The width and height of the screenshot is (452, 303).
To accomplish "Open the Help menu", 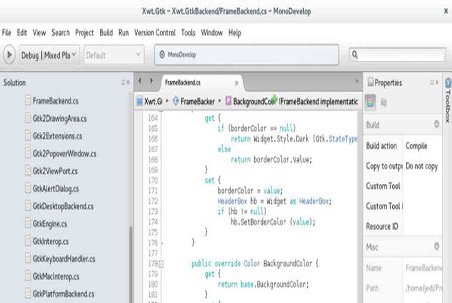I will pos(235,33).
